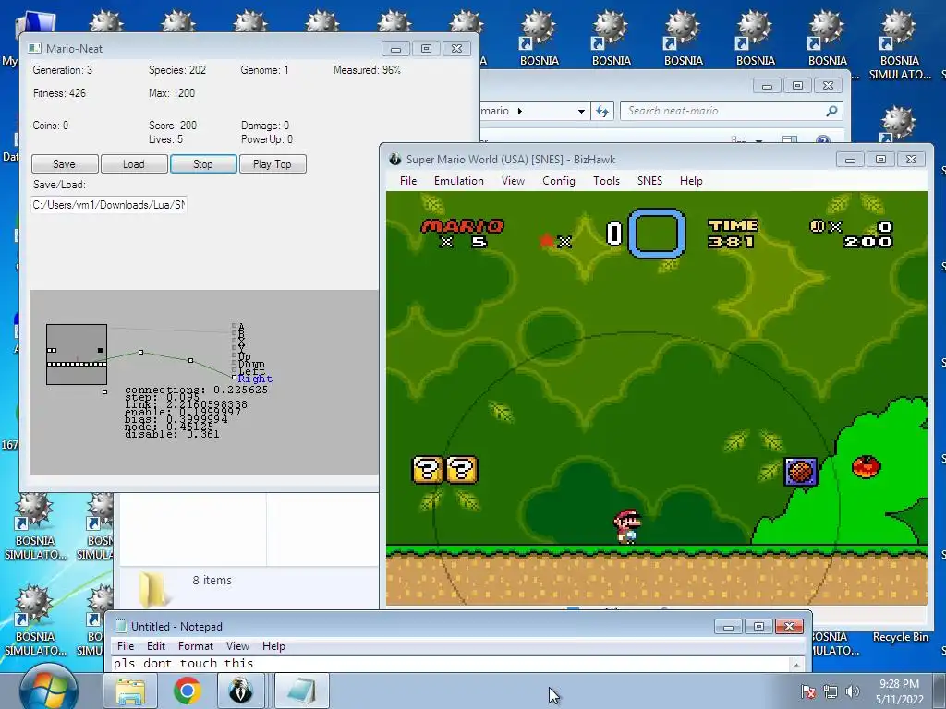Image resolution: width=946 pixels, height=709 pixels.
Task: Focus the Save/Load file path field
Action: pos(109,205)
